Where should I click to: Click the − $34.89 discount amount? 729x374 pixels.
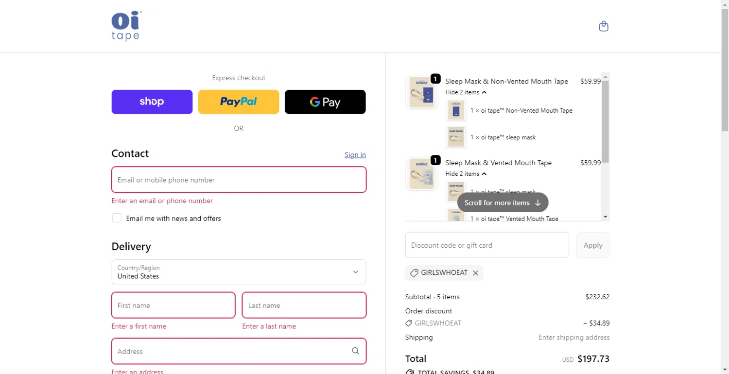click(596, 323)
